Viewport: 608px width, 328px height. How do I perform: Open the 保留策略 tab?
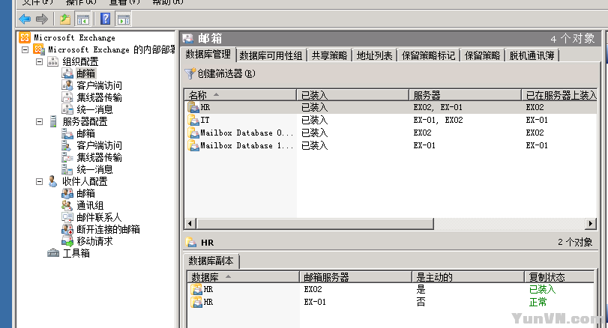pos(482,55)
